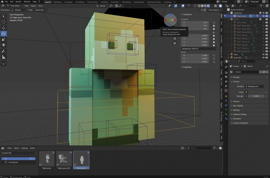Switch to Sculpting workspace tab
270x178 pixels.
click(x=68, y=2)
